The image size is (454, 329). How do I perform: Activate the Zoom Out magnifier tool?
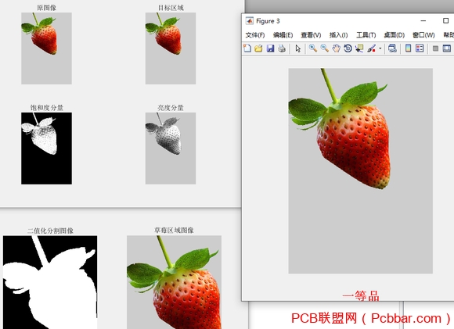[324, 48]
